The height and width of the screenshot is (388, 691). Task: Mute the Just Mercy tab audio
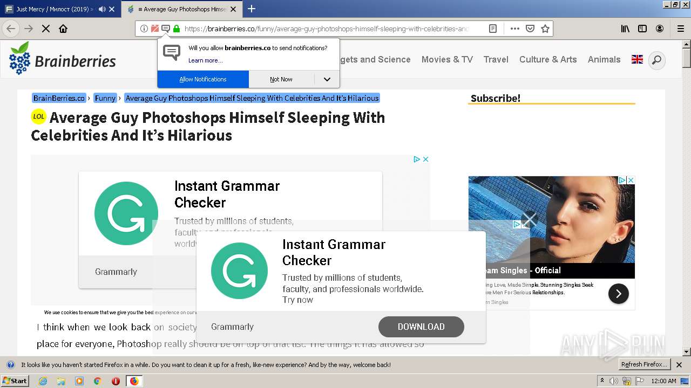pyautogui.click(x=102, y=9)
